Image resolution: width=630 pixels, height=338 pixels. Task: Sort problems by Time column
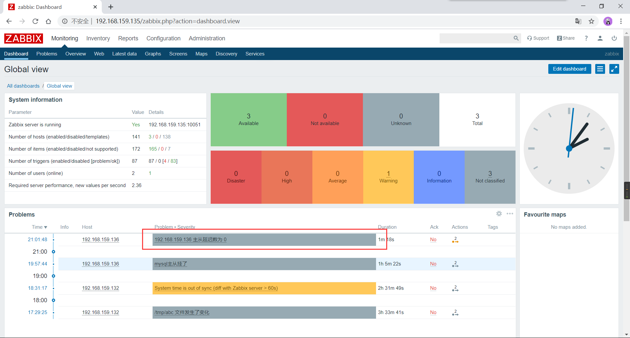pos(39,227)
